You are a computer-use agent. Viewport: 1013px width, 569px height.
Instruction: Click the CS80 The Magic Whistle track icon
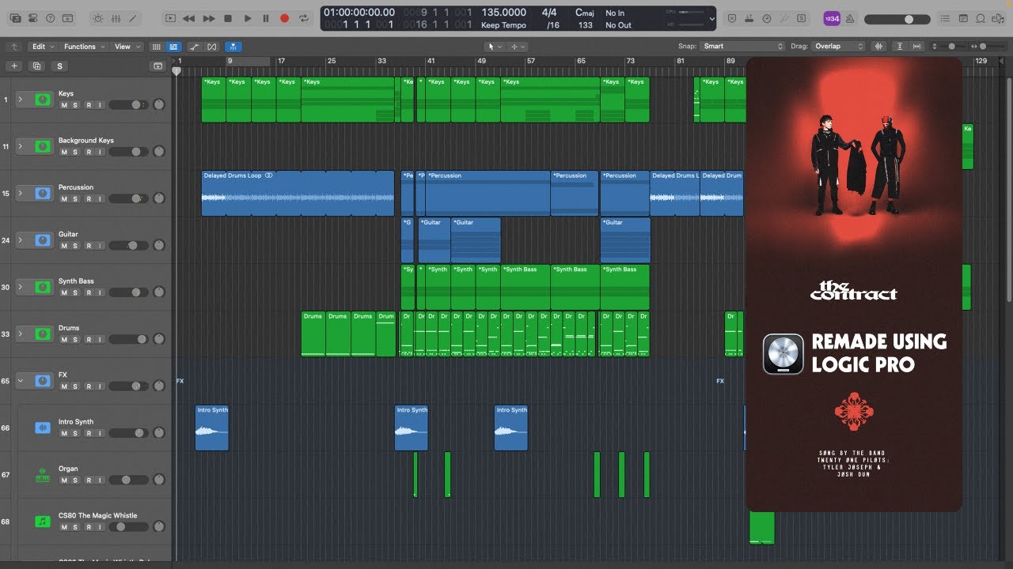coord(43,522)
